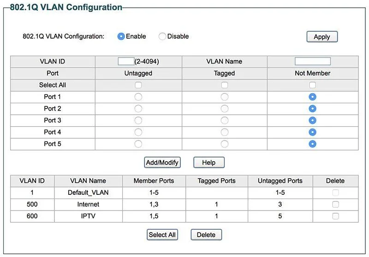
Task: Select the Disable radio button
Action: (x=162, y=36)
